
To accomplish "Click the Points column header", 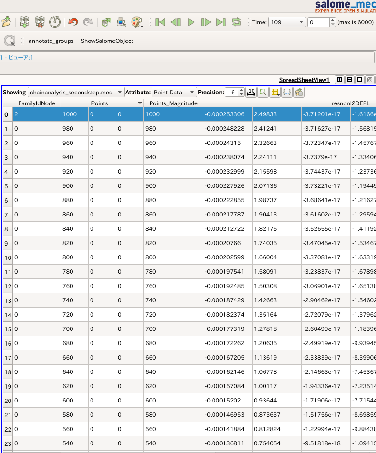I will click(x=99, y=103).
